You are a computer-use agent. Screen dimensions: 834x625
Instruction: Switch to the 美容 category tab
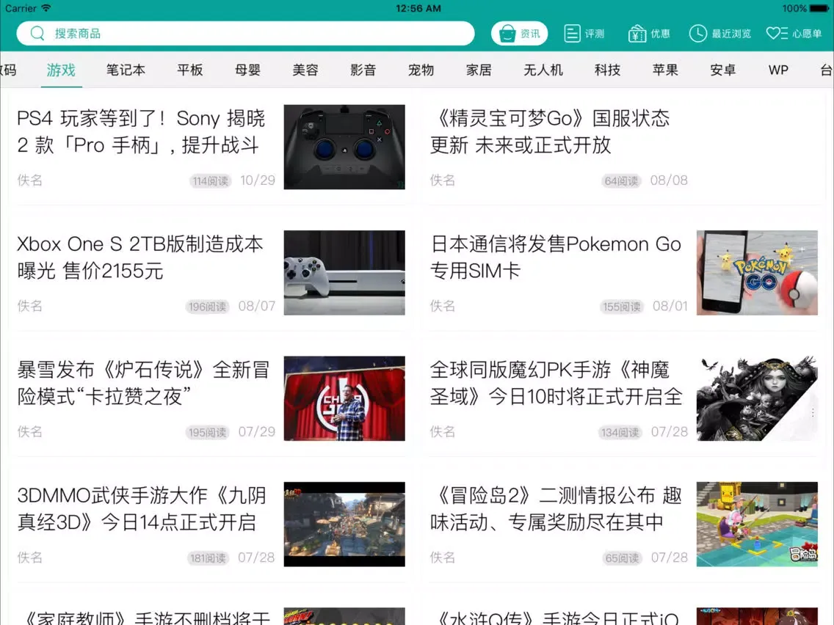click(x=305, y=70)
